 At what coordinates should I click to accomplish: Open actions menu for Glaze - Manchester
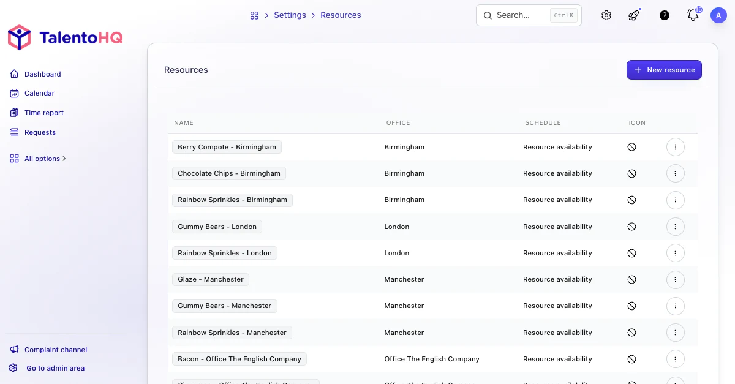tap(676, 279)
